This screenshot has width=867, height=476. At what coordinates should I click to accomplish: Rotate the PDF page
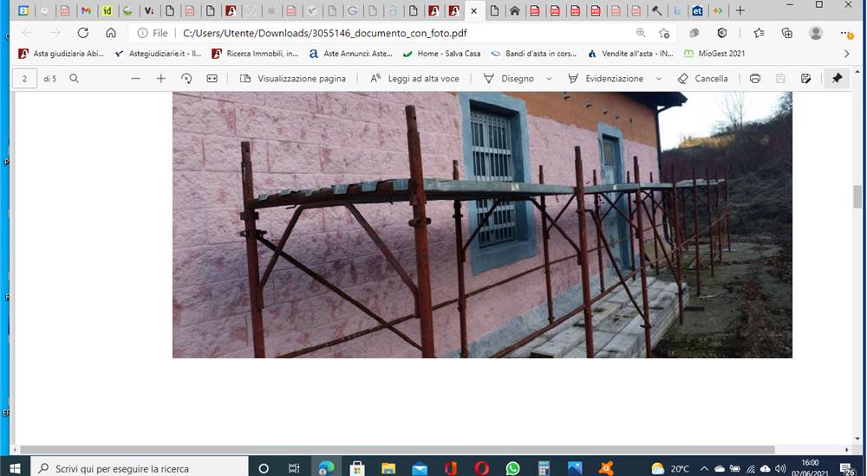(186, 79)
